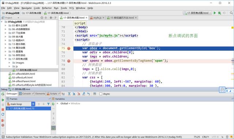Screen dimensions: 234x139
Task: Step out of the current function
Action: tap(84, 94)
